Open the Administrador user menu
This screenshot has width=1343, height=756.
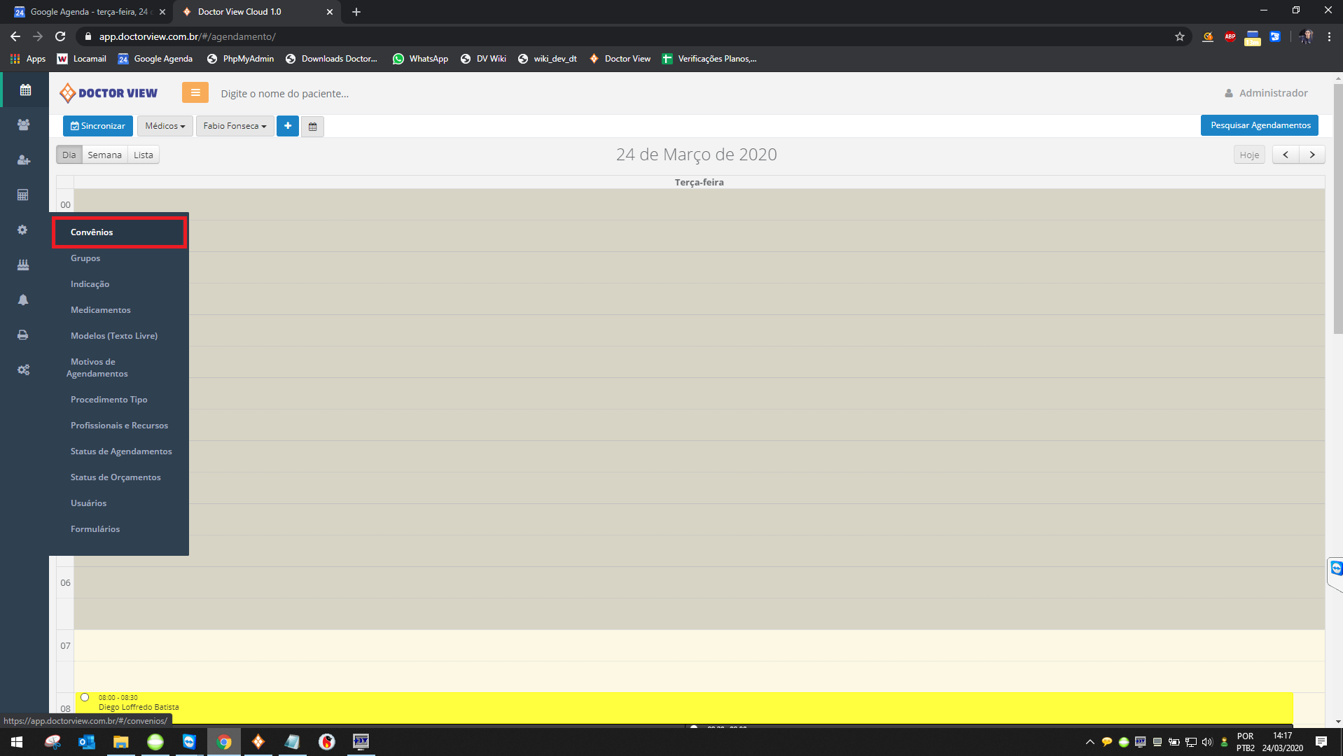(1266, 93)
